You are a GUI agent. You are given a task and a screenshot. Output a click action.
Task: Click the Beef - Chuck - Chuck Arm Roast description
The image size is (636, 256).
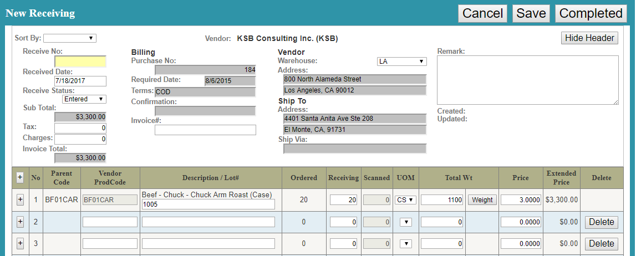click(207, 194)
